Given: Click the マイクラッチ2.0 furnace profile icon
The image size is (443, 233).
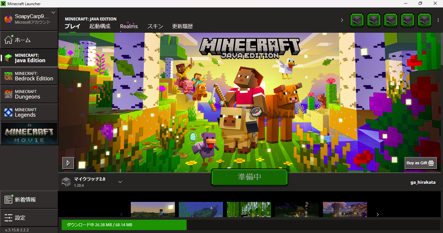Looking at the screenshot, I should (66, 182).
